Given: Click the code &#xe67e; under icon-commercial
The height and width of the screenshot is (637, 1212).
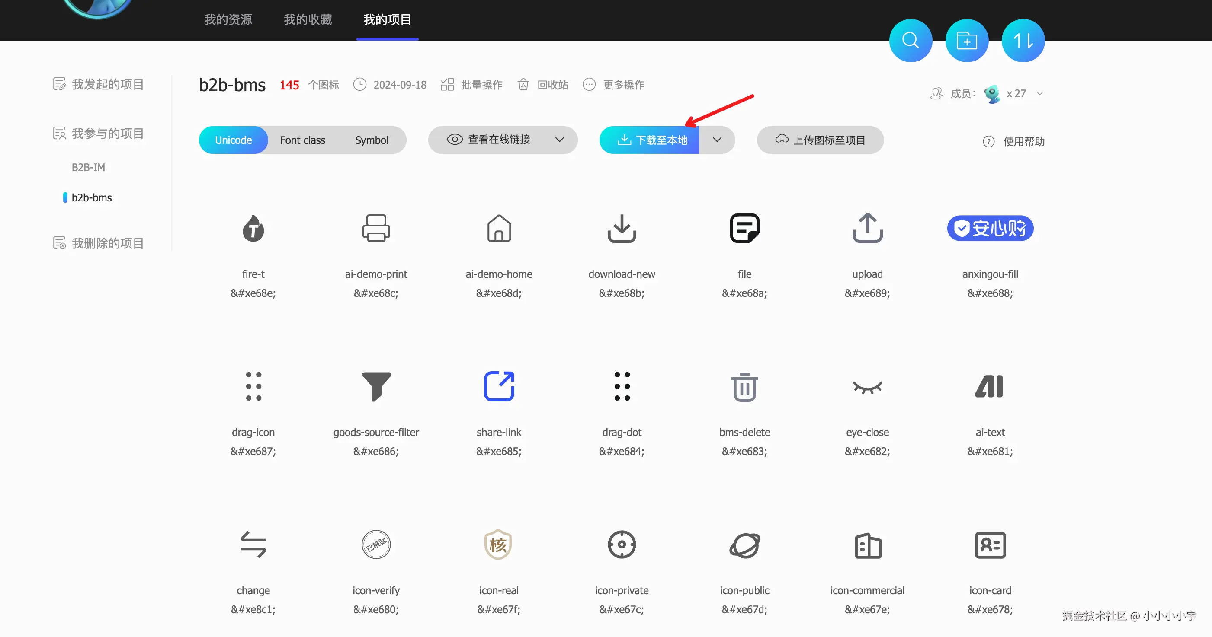Looking at the screenshot, I should pyautogui.click(x=867, y=609).
